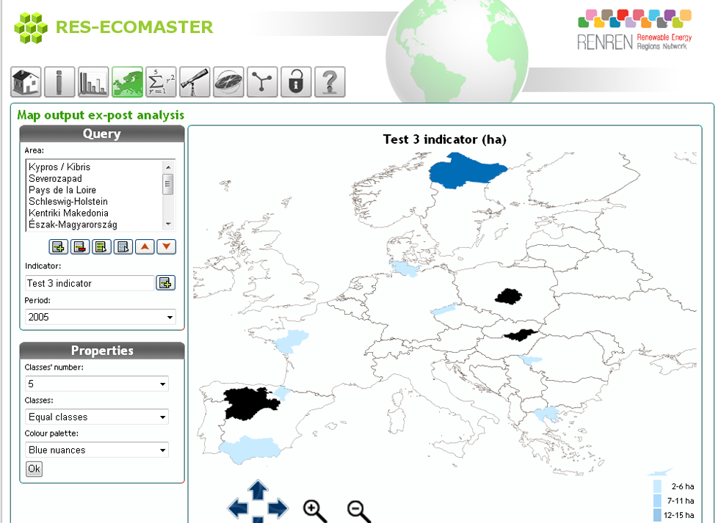This screenshot has height=523, width=721.
Task: Pan the map right
Action: point(278,508)
